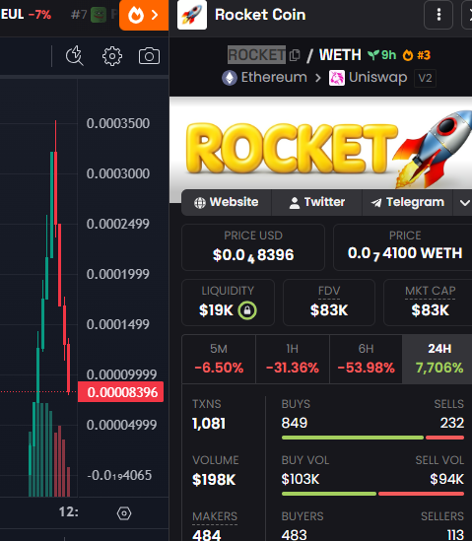Image resolution: width=472 pixels, height=541 pixels.
Task: Click the Uniswap unicorn icon
Action: (337, 78)
